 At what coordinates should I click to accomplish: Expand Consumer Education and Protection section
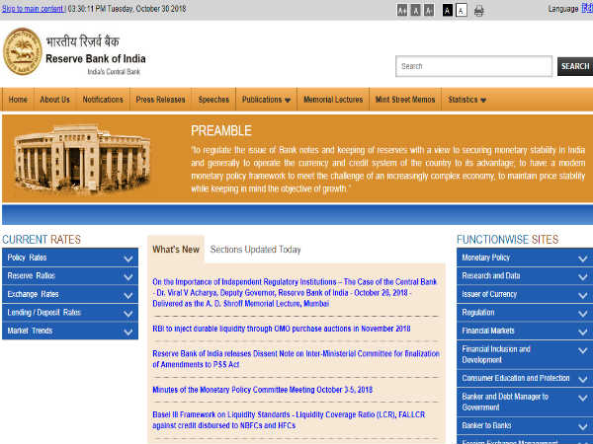[525, 378]
